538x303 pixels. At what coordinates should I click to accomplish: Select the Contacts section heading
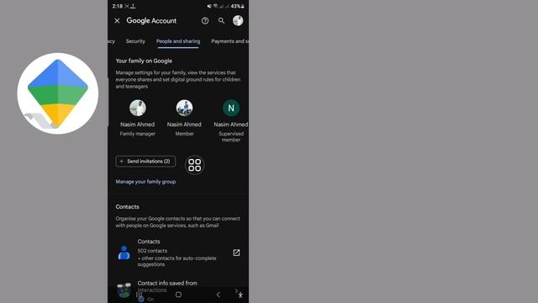point(127,207)
